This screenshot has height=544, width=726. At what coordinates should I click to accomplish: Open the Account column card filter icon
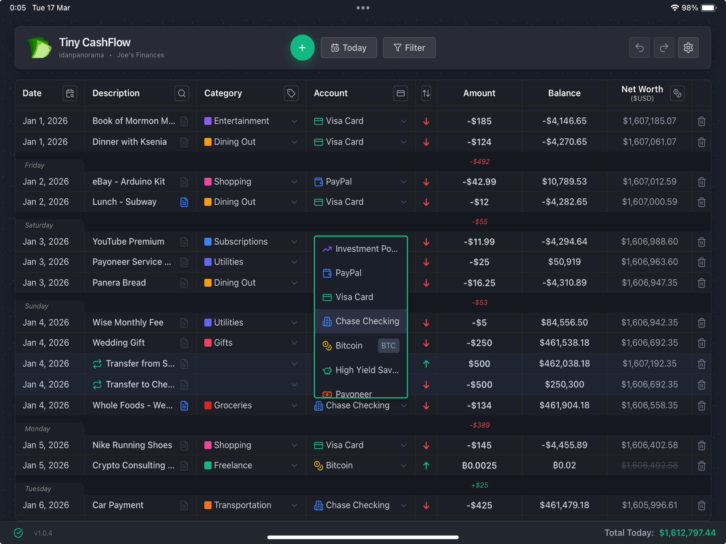pos(400,93)
